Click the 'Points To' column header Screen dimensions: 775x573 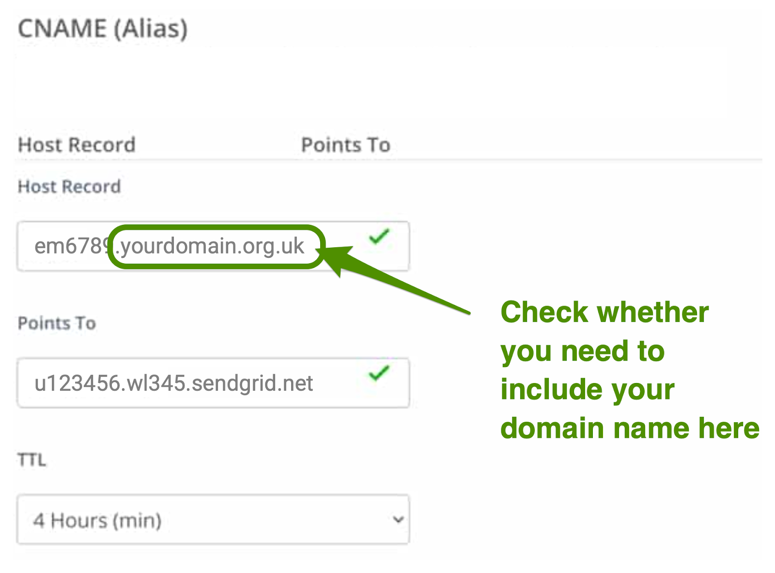pyautogui.click(x=346, y=145)
